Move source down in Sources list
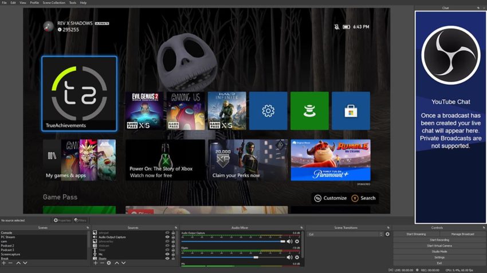 [124, 263]
